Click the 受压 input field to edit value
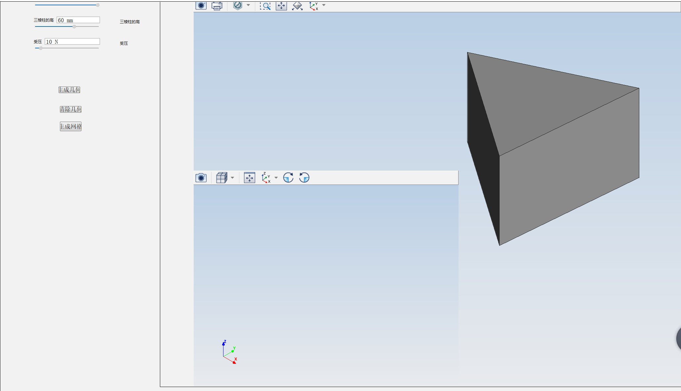Viewport: 681px width, 391px height. pyautogui.click(x=72, y=42)
